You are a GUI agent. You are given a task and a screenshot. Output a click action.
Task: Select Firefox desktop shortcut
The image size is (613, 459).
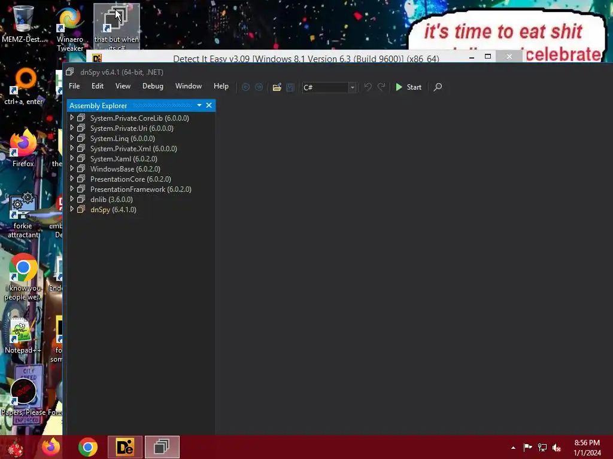click(23, 148)
